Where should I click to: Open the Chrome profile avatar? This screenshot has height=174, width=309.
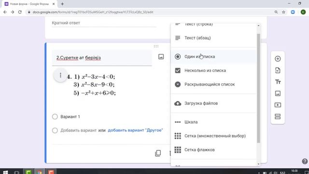pyautogui.click(x=303, y=12)
